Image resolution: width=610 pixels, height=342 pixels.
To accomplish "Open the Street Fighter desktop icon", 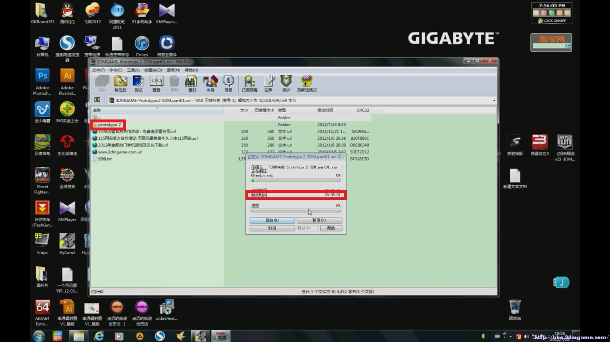I will click(42, 180).
